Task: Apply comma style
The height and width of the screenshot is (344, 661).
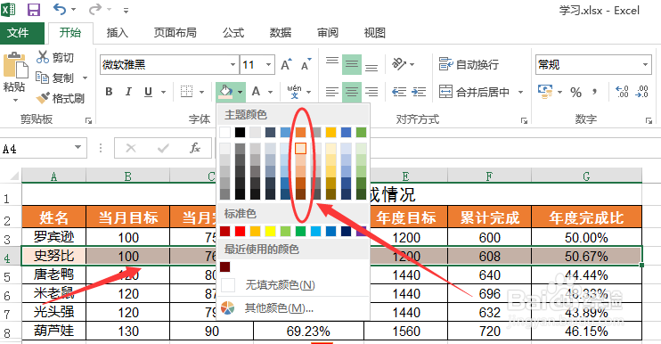Action: (594, 92)
